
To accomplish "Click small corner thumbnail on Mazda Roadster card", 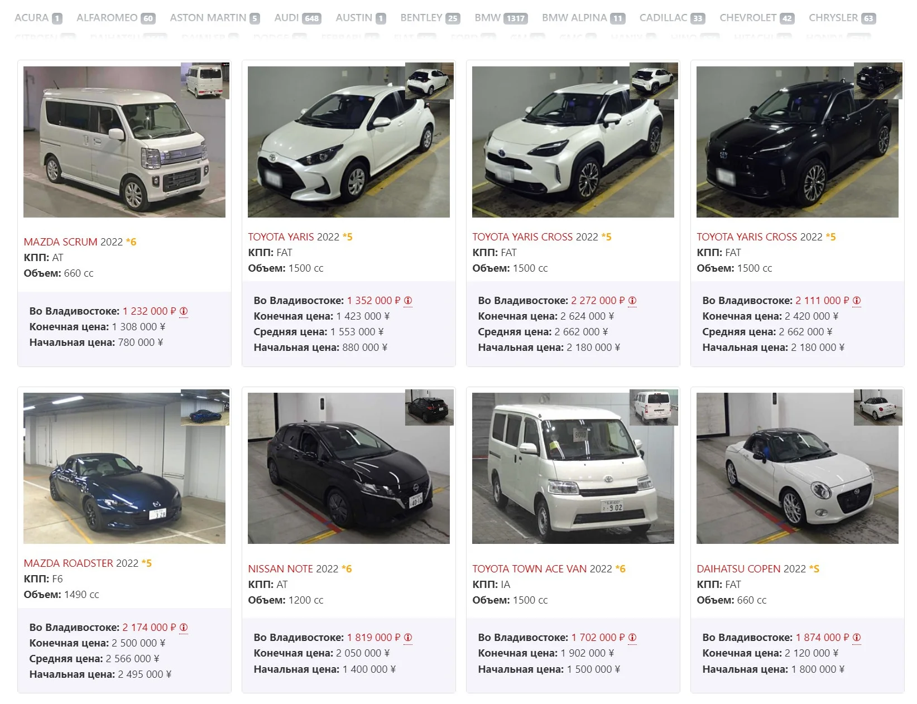I will click(x=205, y=407).
